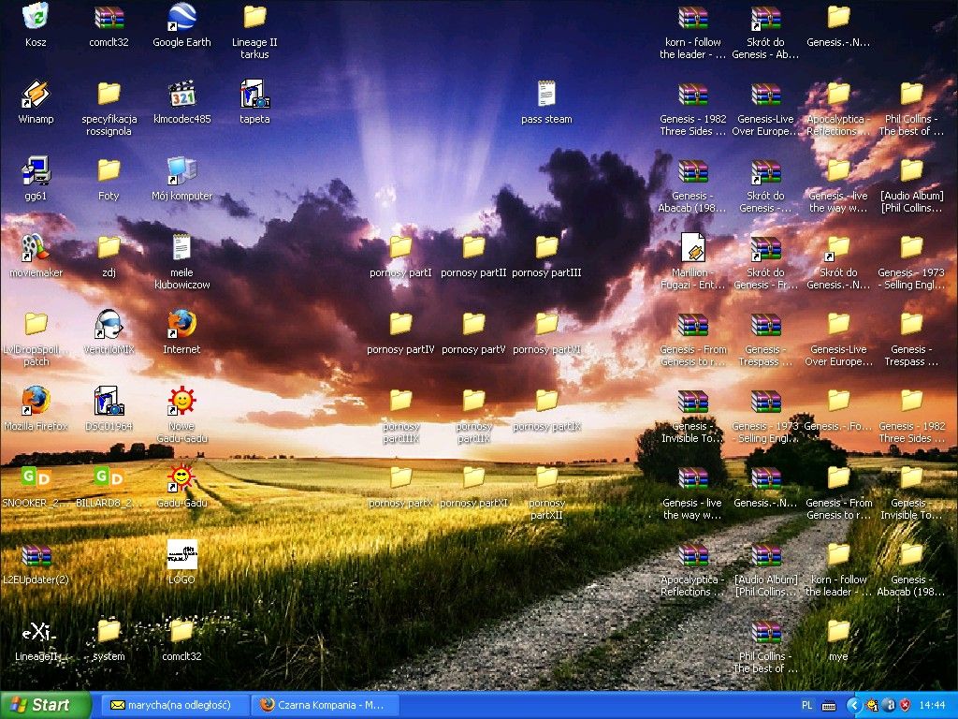Click the Mozilla Firefox desktop icon
This screenshot has width=958, height=719.
point(36,402)
